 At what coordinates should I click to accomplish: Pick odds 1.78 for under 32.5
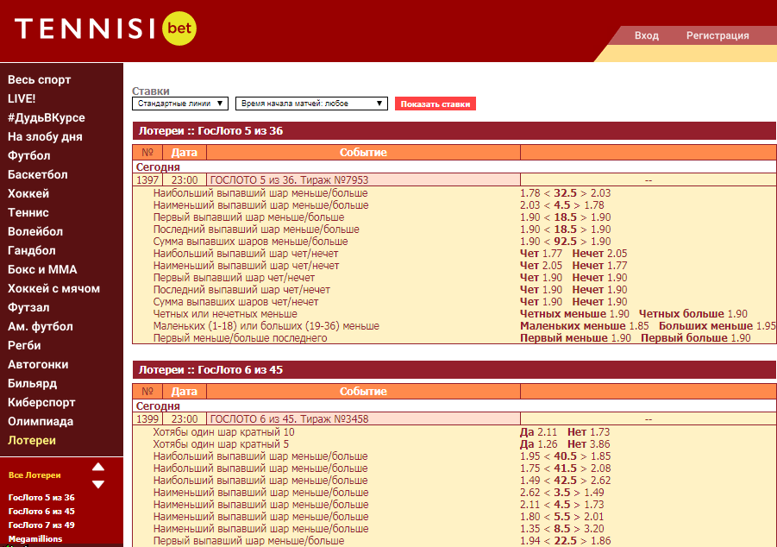tap(529, 193)
